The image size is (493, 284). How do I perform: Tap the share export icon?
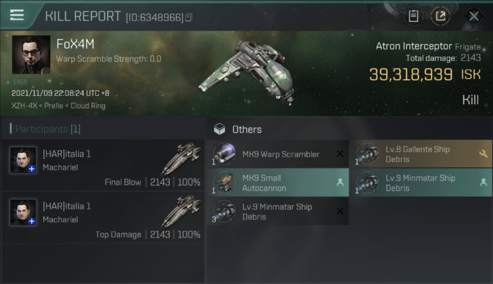coord(440,16)
